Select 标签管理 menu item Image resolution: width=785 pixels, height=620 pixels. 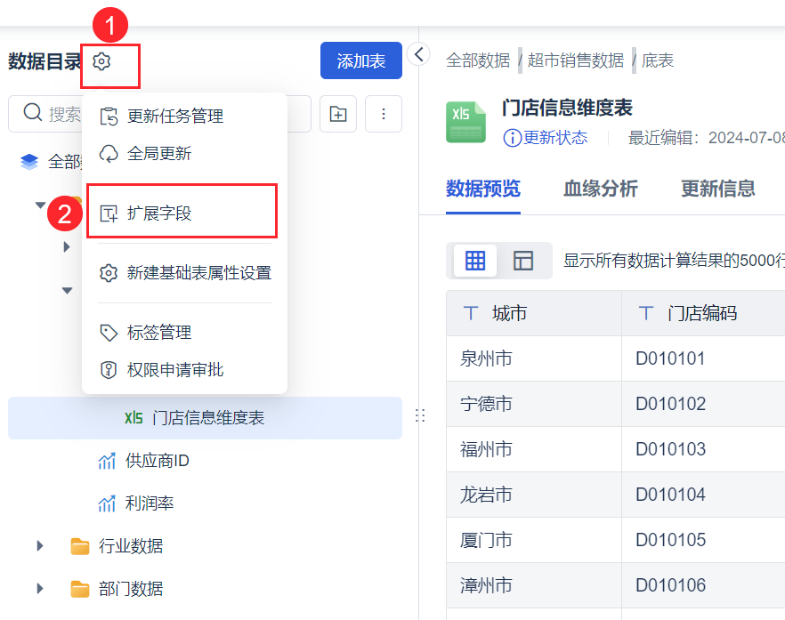pos(159,333)
